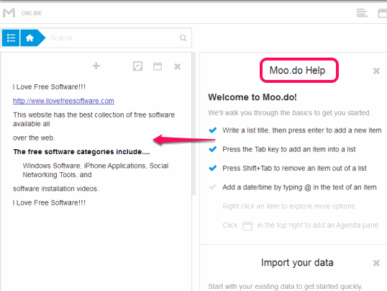This screenshot has width=387, height=291.
Task: Add Agenda pane via top-right calendar icon
Action: coord(383,13)
